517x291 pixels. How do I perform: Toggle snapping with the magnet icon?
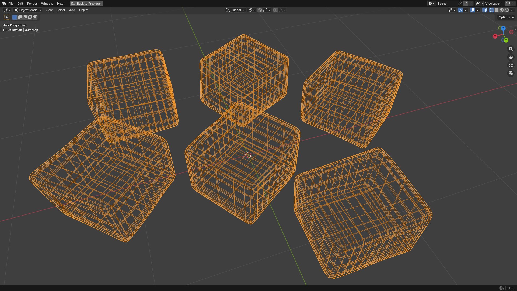pyautogui.click(x=260, y=10)
